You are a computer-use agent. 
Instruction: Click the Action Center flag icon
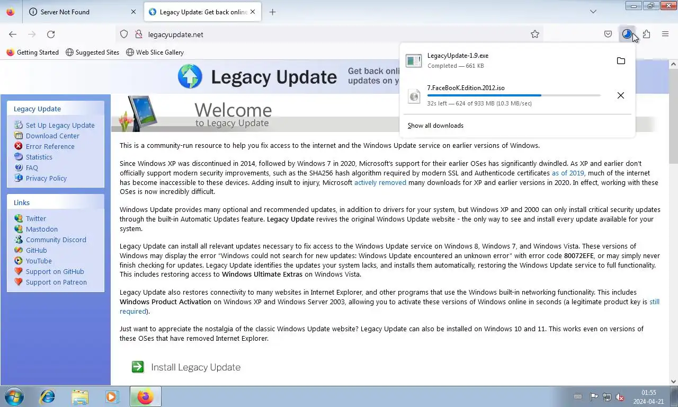pos(594,397)
